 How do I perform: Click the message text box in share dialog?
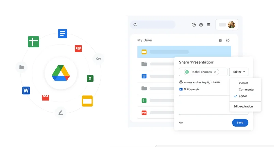[204, 105]
